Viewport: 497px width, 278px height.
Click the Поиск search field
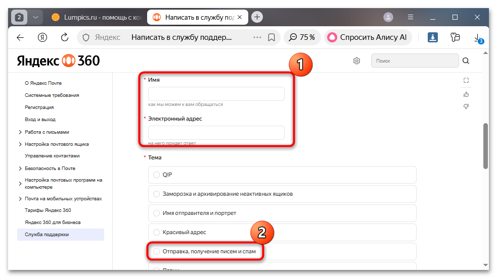[415, 61]
